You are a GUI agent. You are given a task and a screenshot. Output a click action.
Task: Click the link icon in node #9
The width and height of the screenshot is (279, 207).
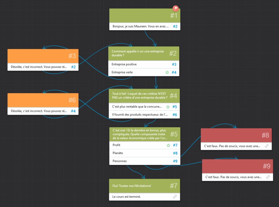click(268, 177)
